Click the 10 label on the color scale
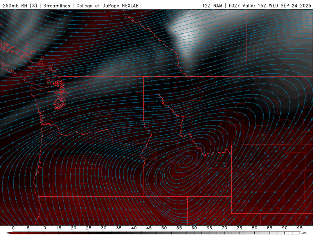This screenshot has width=313, height=235. click(43, 228)
